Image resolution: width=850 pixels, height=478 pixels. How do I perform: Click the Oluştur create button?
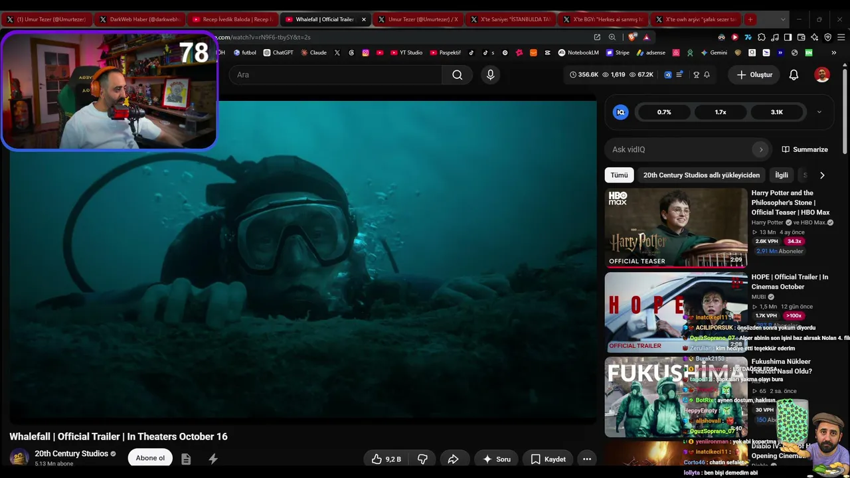[x=754, y=75]
